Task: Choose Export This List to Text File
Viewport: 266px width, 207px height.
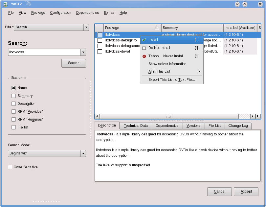Action: (x=172, y=80)
